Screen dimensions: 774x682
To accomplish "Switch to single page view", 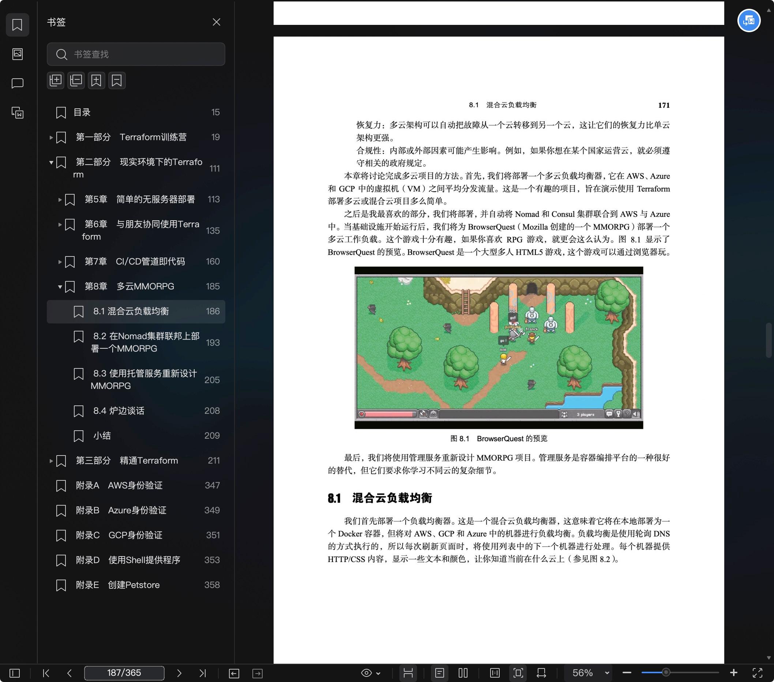I will 440,673.
